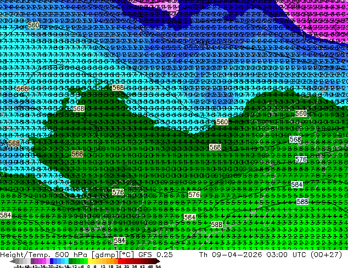
Task: Select the 'Height/Temp.' title text
Action: pyautogui.click(x=25, y=254)
